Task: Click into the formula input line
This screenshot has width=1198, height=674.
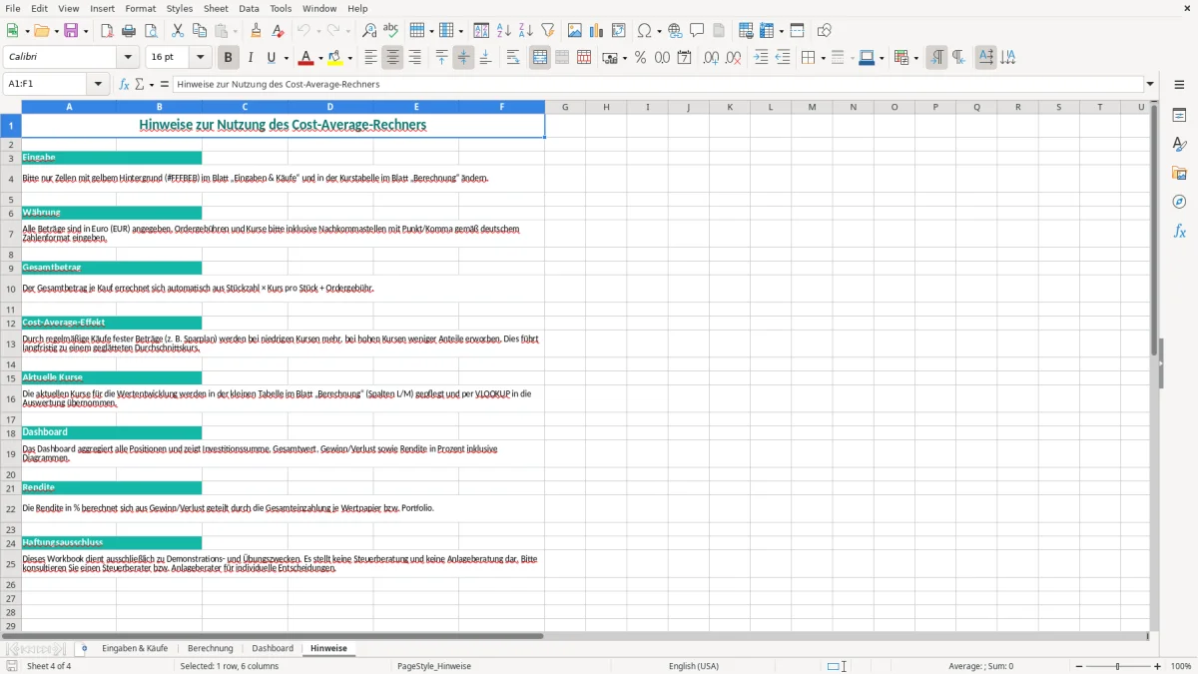Action: [657, 84]
